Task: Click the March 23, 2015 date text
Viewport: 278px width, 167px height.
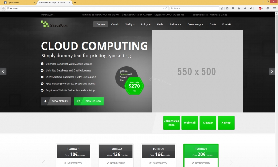Action: click(48, 15)
